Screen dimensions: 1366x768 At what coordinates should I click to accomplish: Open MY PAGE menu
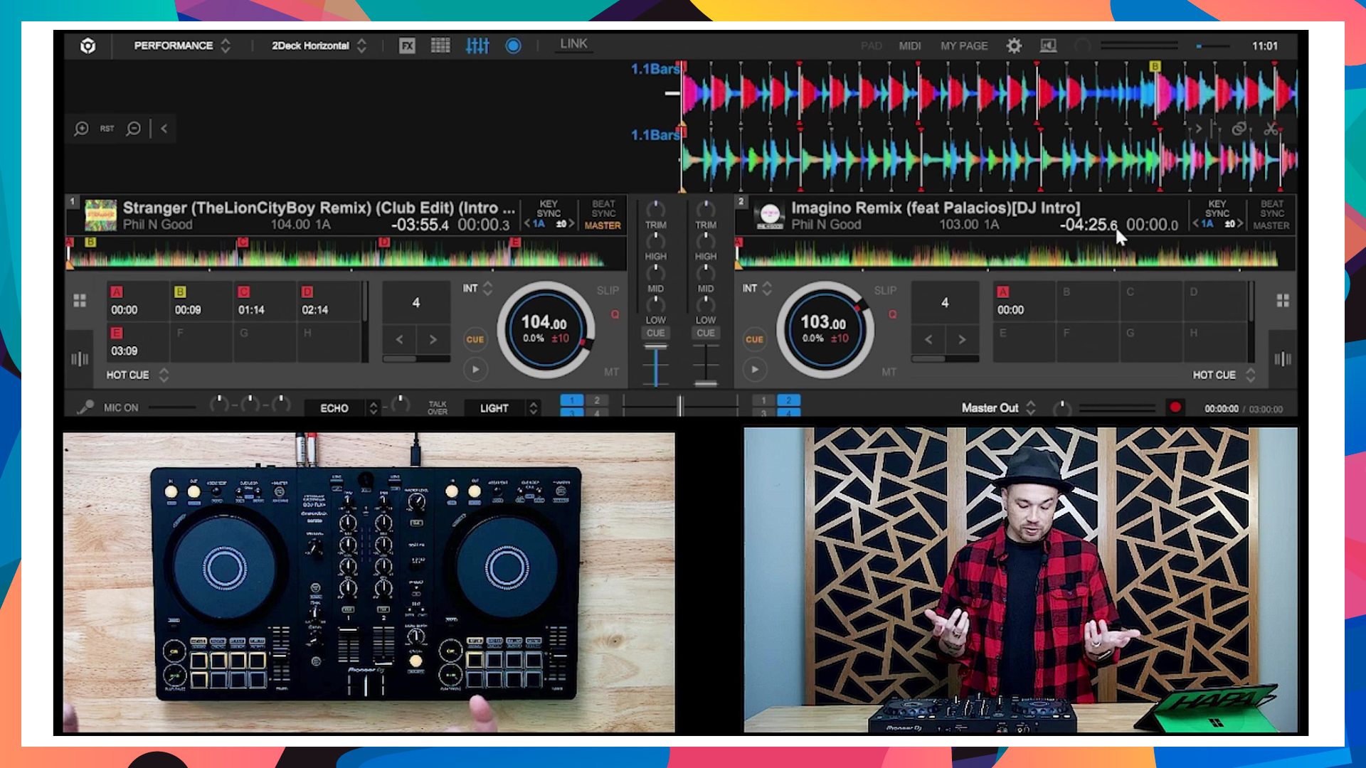click(x=964, y=46)
